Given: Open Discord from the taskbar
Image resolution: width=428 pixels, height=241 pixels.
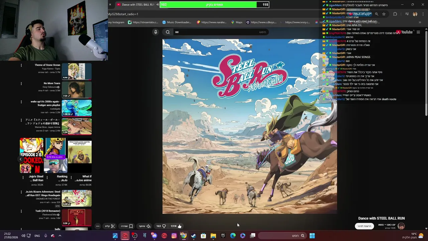Looking at the screenshot, I should coord(154,236).
